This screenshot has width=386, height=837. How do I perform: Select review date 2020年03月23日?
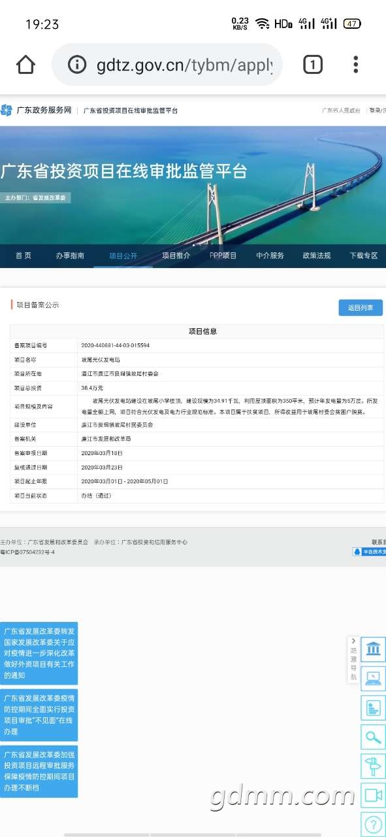click(x=103, y=467)
